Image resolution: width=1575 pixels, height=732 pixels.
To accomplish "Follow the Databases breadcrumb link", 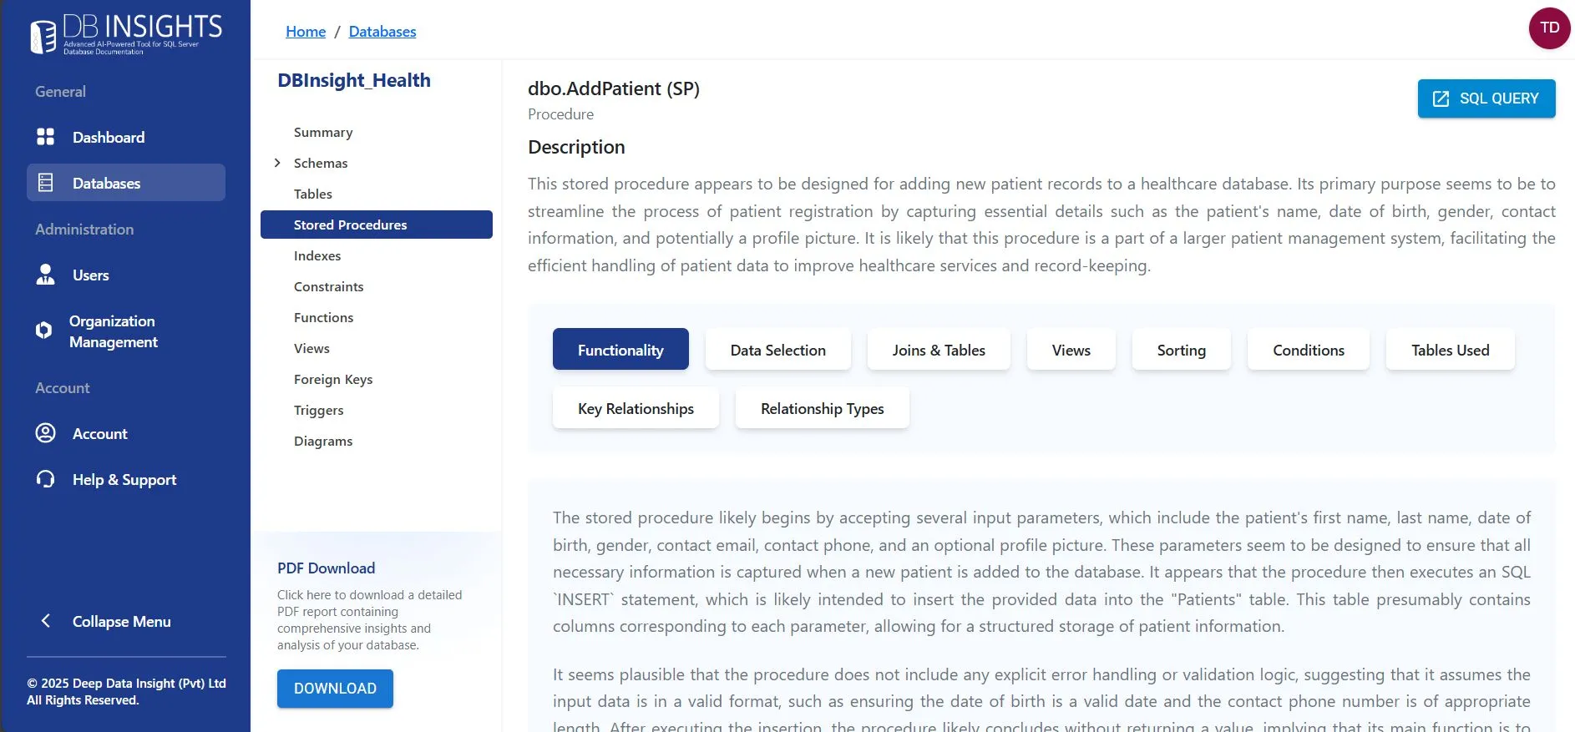I will (382, 32).
